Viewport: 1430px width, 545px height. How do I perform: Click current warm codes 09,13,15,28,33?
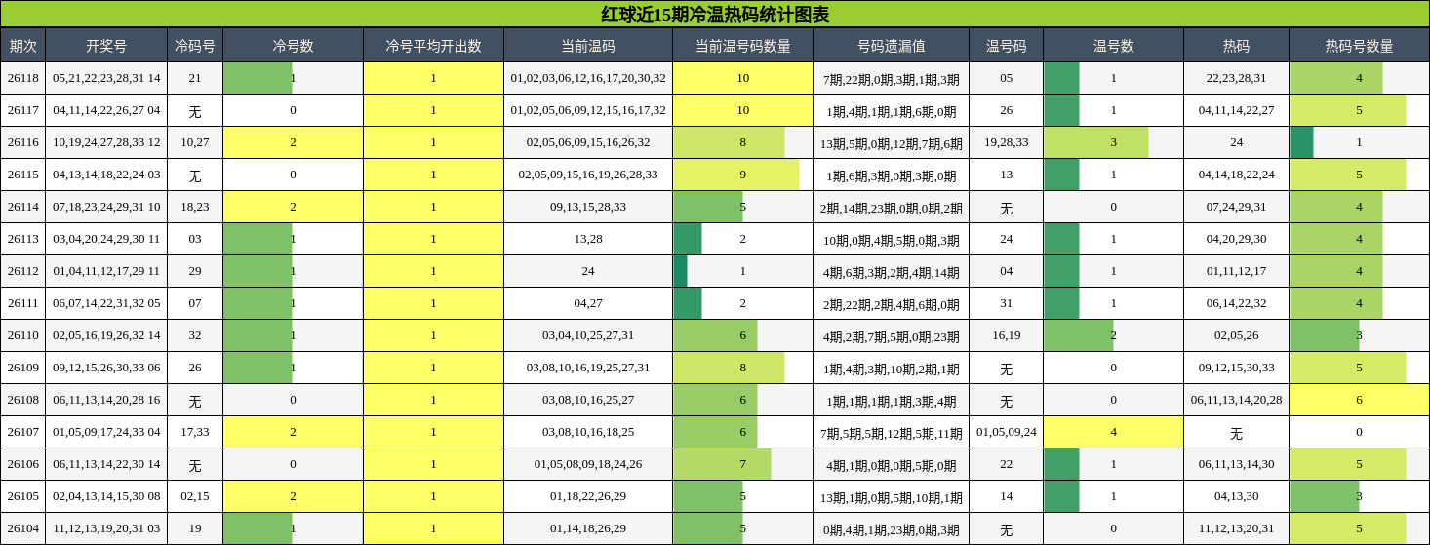[588, 207]
